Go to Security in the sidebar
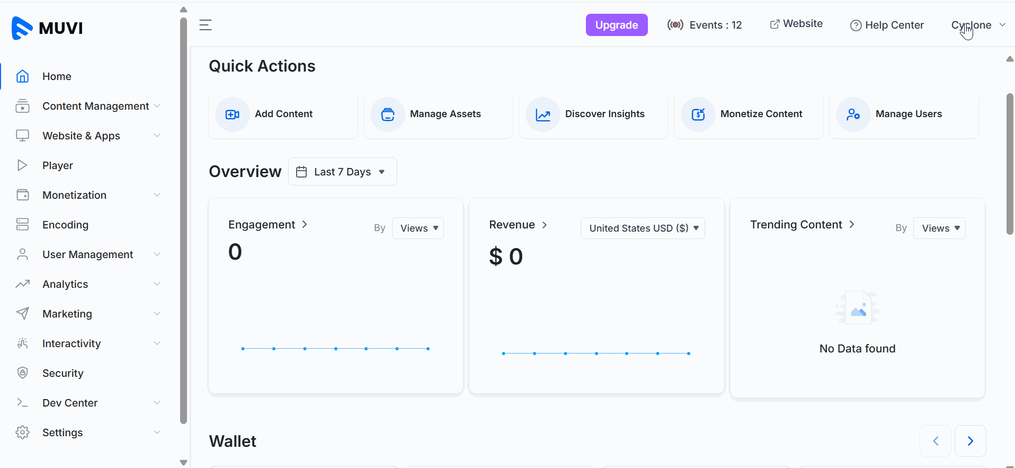The width and height of the screenshot is (1015, 468). pyautogui.click(x=63, y=373)
